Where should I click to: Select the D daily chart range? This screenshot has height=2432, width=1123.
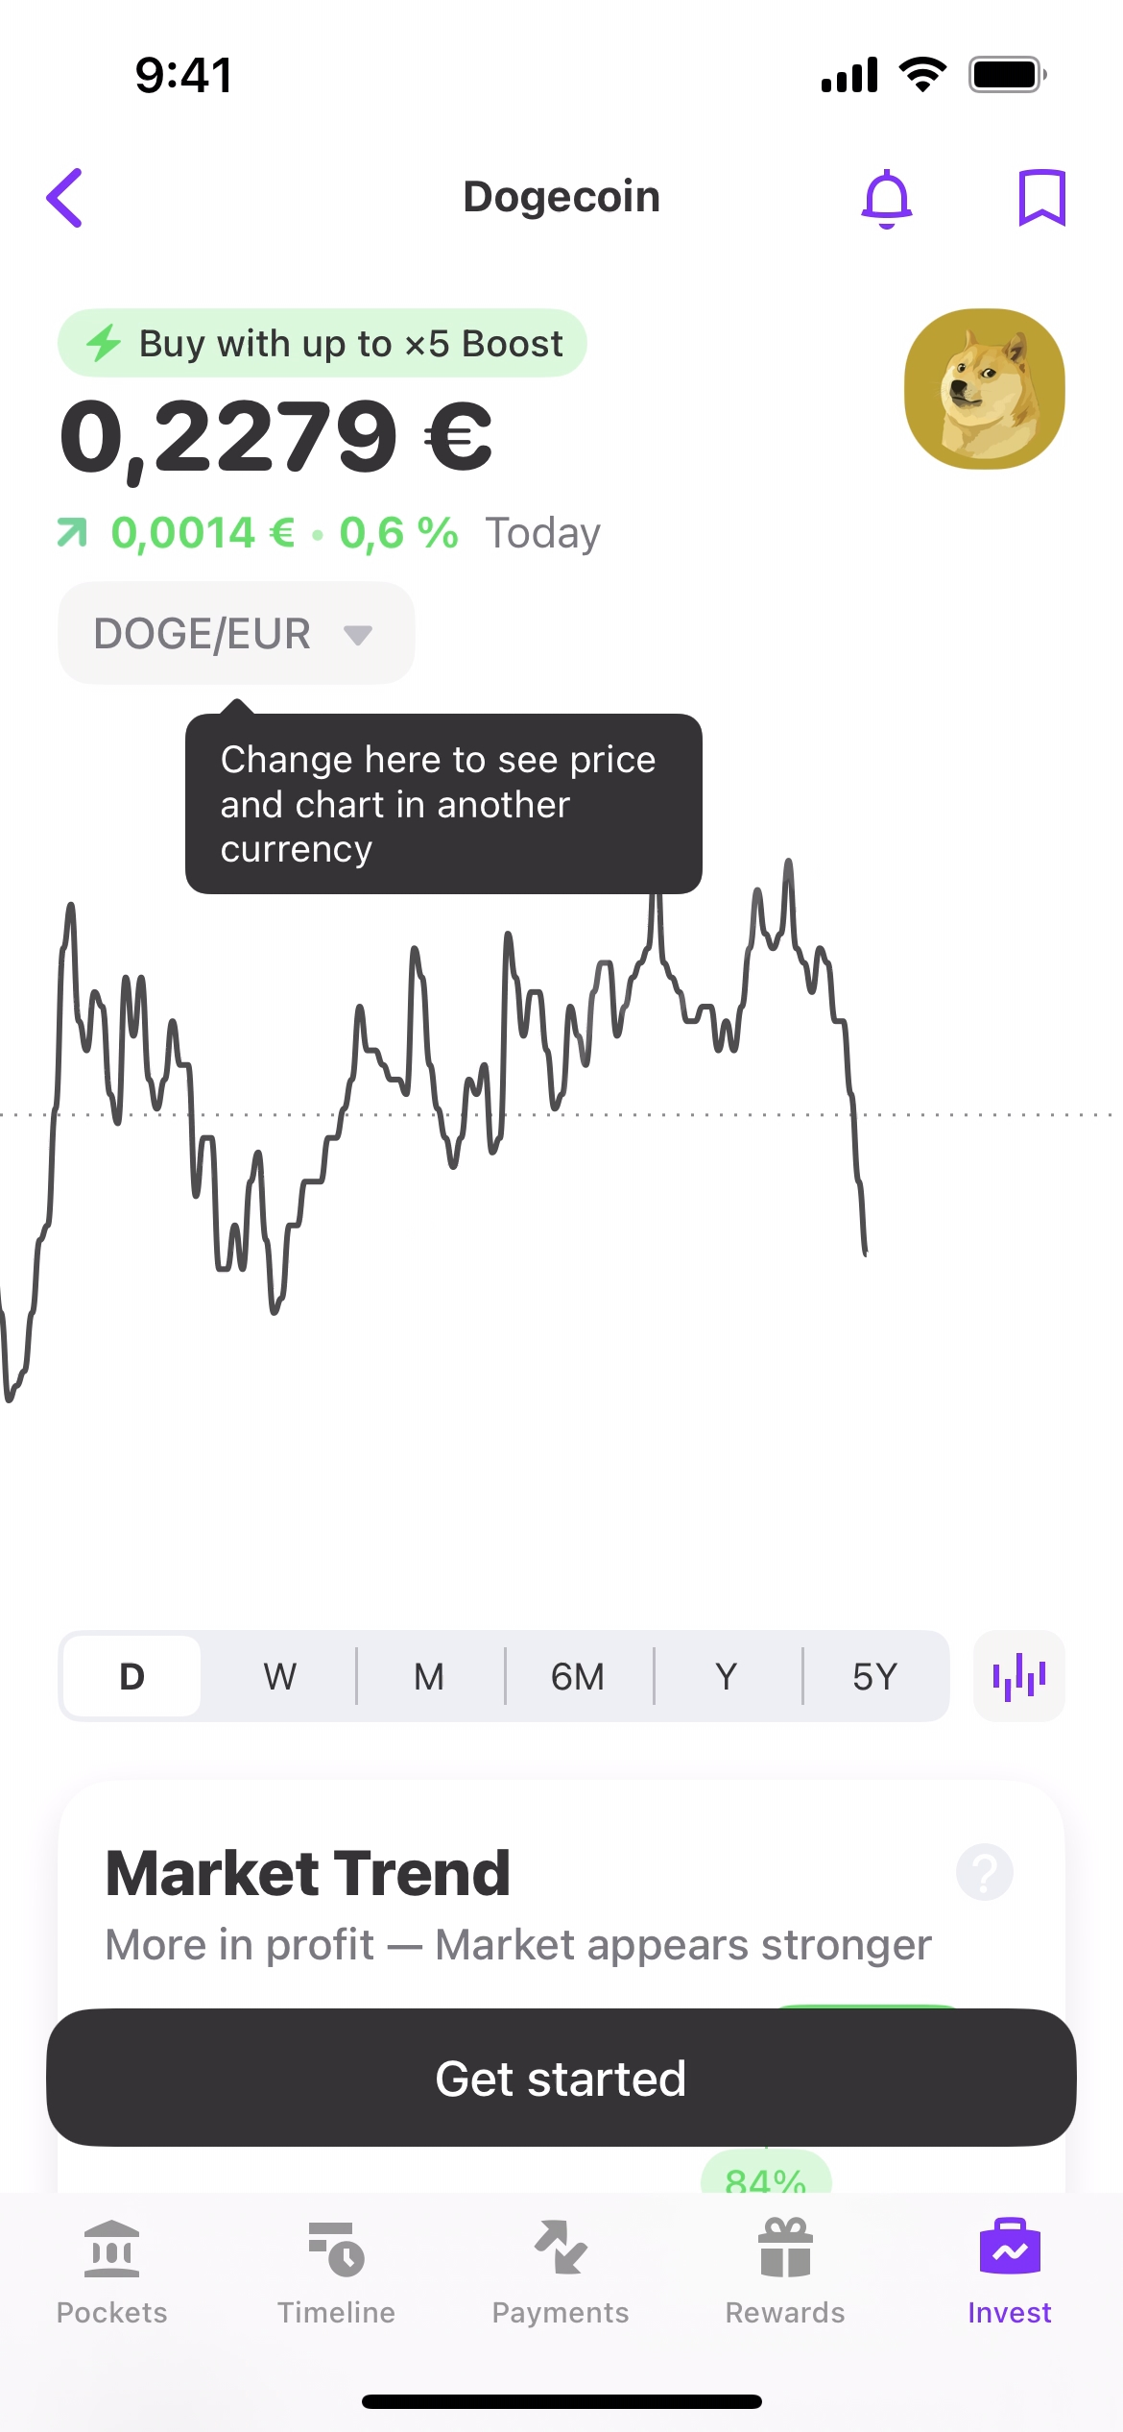132,1676
